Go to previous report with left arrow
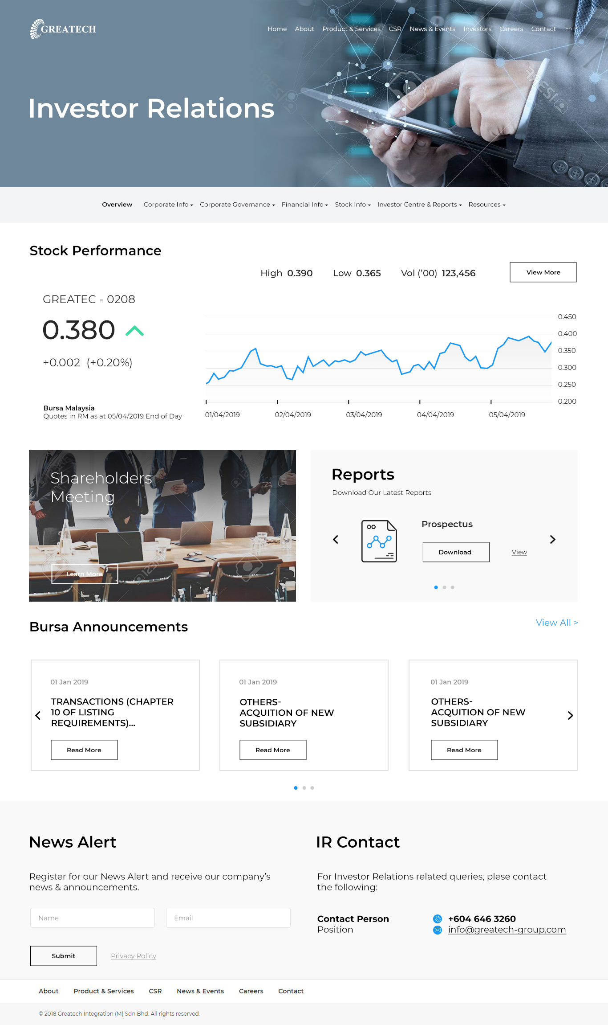608x1025 pixels. tap(336, 540)
